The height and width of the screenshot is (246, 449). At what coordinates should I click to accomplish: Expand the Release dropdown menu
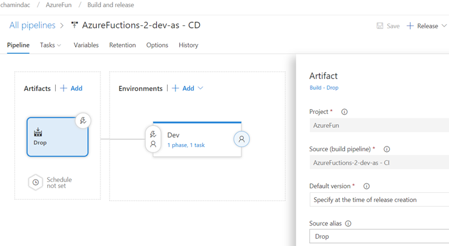[444, 26]
